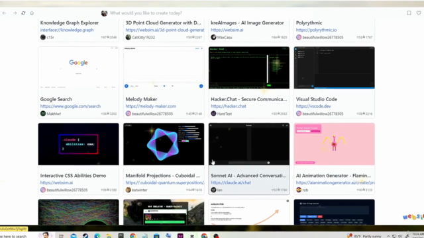Click the heart icon in top bar
The width and height of the screenshot is (424, 238).
coord(419,13)
